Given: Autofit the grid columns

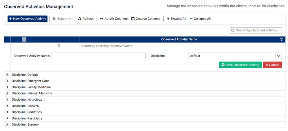Looking at the screenshot, I should point(114,19).
